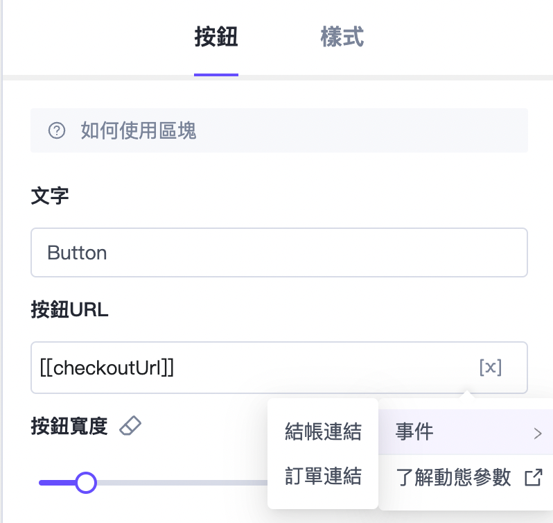The height and width of the screenshot is (523, 553).
Task: Choose 訂單連結 from the submenu
Action: [x=323, y=476]
